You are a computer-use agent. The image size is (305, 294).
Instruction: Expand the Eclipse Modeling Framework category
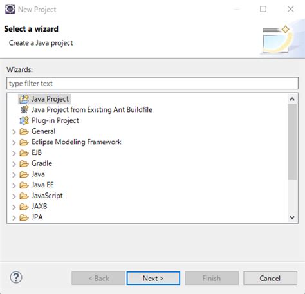[14, 142]
